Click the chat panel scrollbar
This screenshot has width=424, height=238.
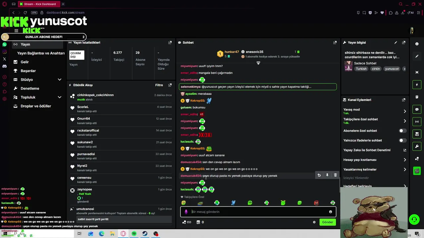click(x=340, y=185)
